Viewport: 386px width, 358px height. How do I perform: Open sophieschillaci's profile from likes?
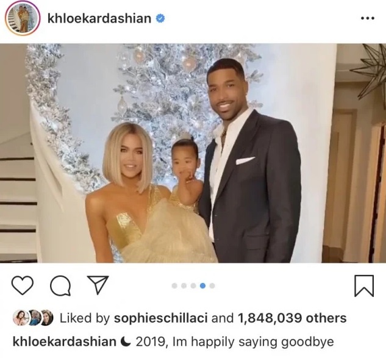click(160, 318)
